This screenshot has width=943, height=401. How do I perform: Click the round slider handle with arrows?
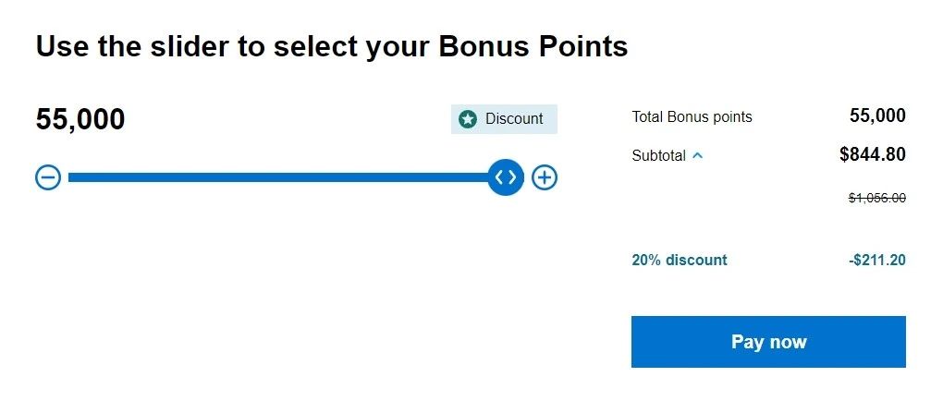506,177
